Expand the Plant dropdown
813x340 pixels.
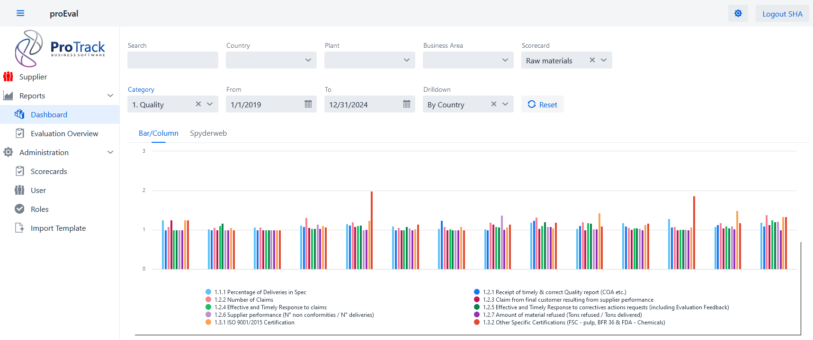coord(369,60)
